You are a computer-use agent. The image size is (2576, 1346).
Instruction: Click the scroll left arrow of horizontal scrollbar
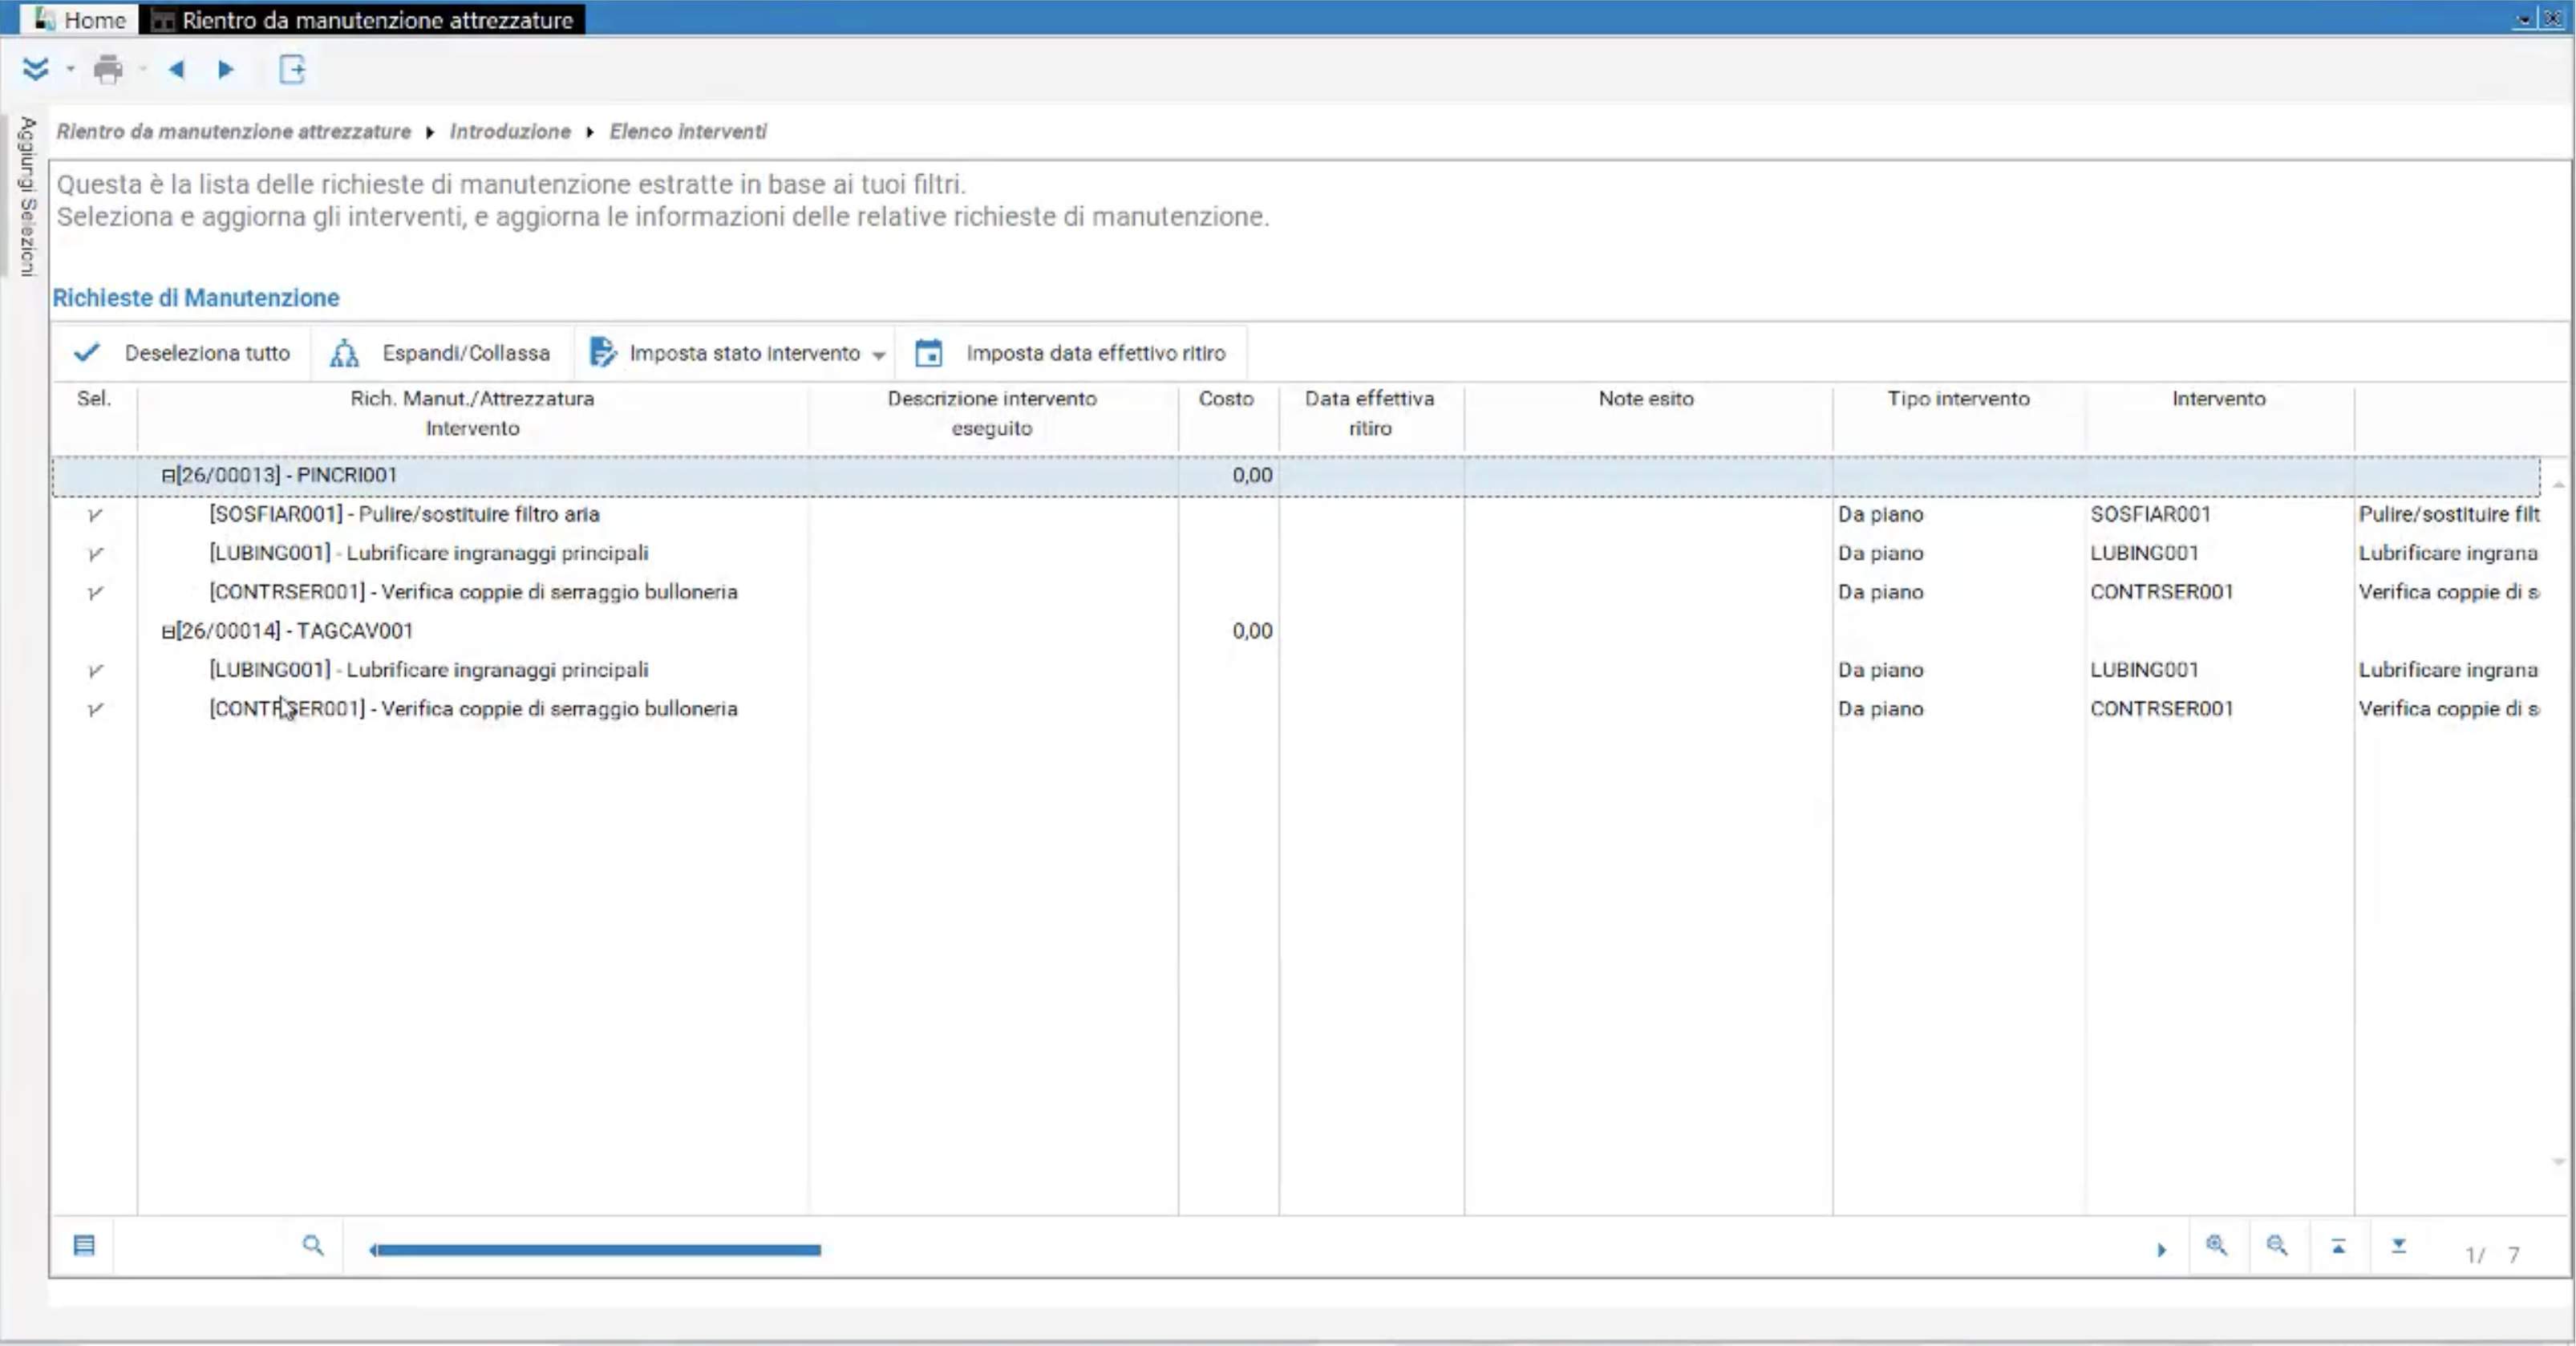tap(372, 1250)
